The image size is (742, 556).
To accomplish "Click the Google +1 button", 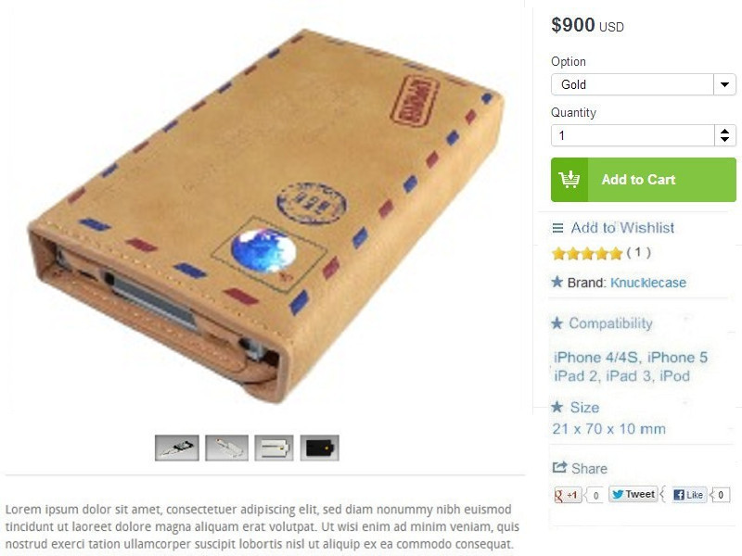I will pos(568,495).
